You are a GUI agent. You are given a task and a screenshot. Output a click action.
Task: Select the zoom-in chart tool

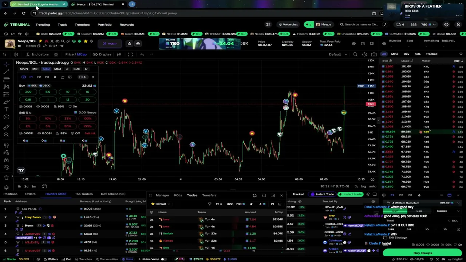click(x=6, y=135)
